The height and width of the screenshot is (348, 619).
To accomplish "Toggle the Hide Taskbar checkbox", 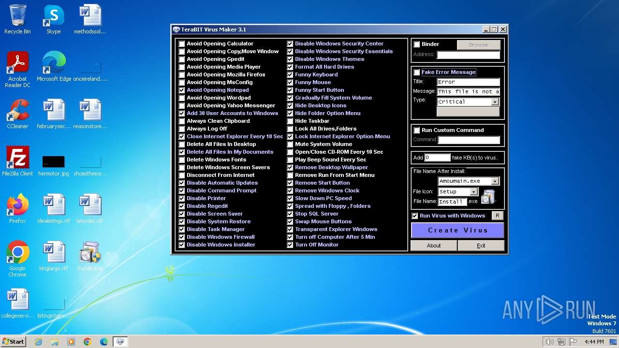I will pos(290,121).
